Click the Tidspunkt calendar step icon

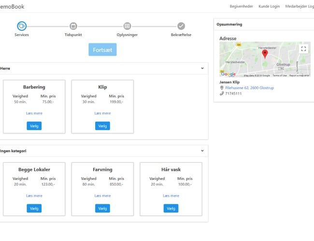click(x=73, y=26)
